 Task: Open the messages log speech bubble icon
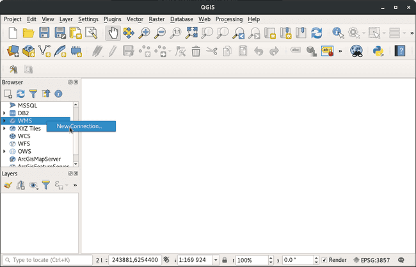pos(401,260)
